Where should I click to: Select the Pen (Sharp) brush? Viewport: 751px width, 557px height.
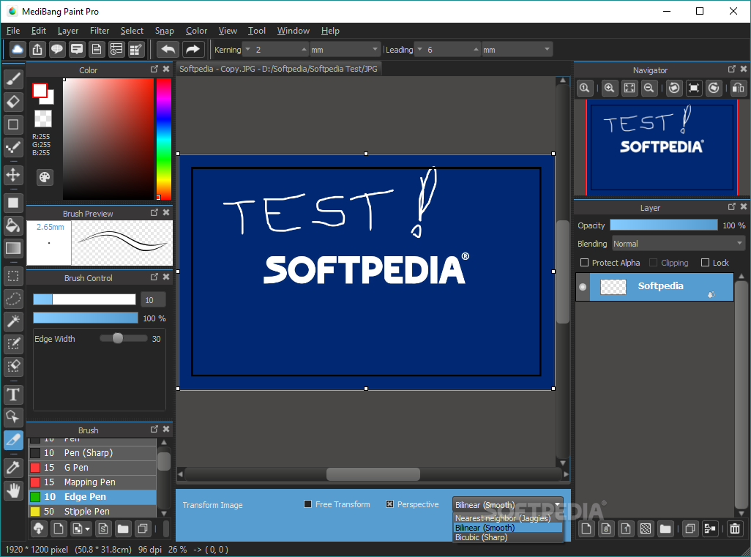[x=92, y=452]
